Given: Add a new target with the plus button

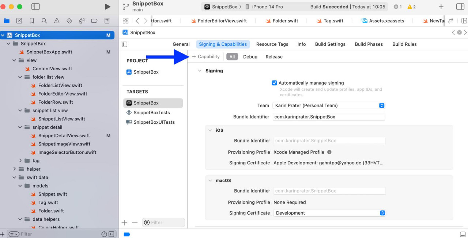Looking at the screenshot, I should pyautogui.click(x=124, y=222).
